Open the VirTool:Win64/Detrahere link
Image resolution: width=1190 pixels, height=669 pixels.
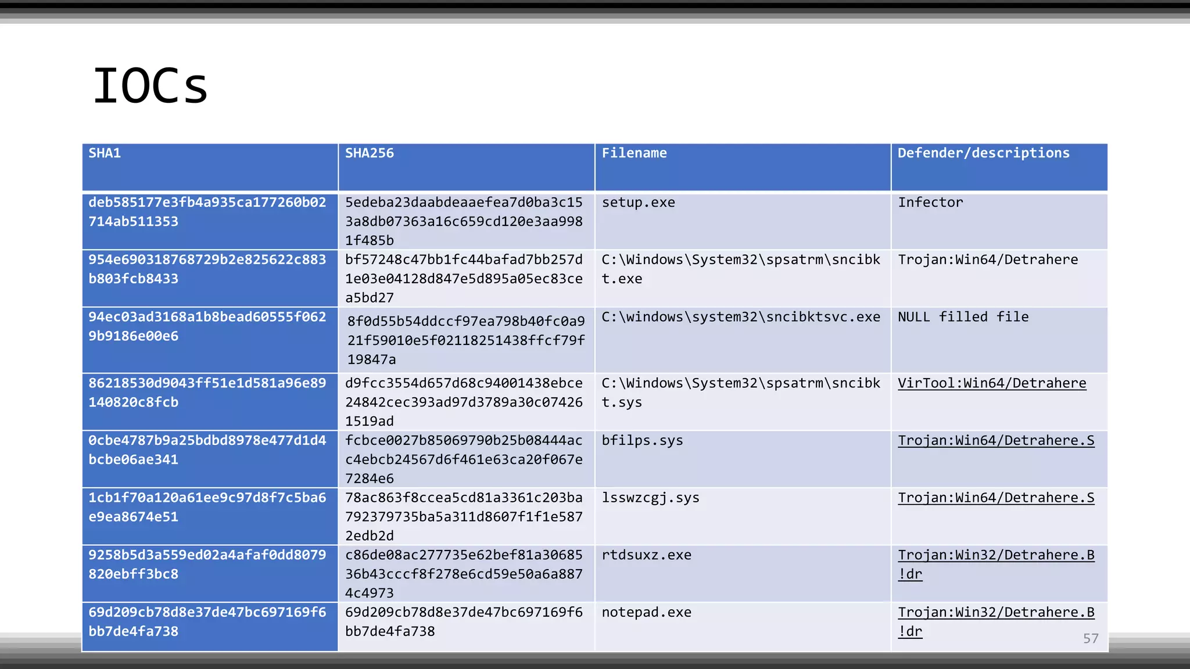coord(992,383)
